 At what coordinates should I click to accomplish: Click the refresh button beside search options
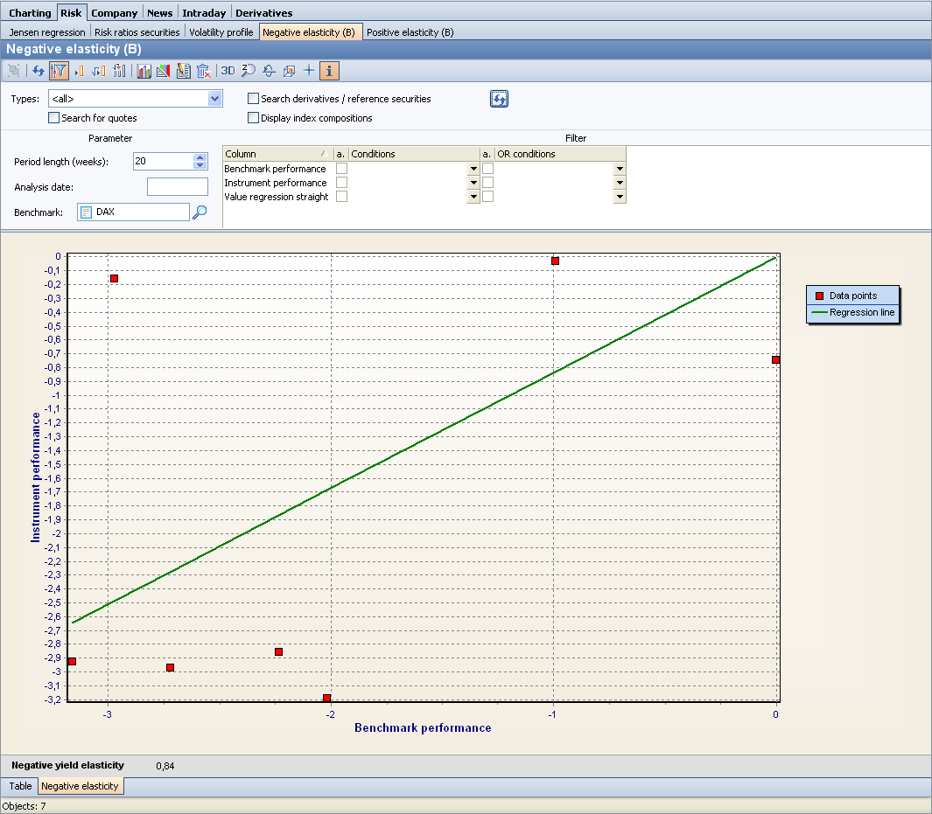499,99
